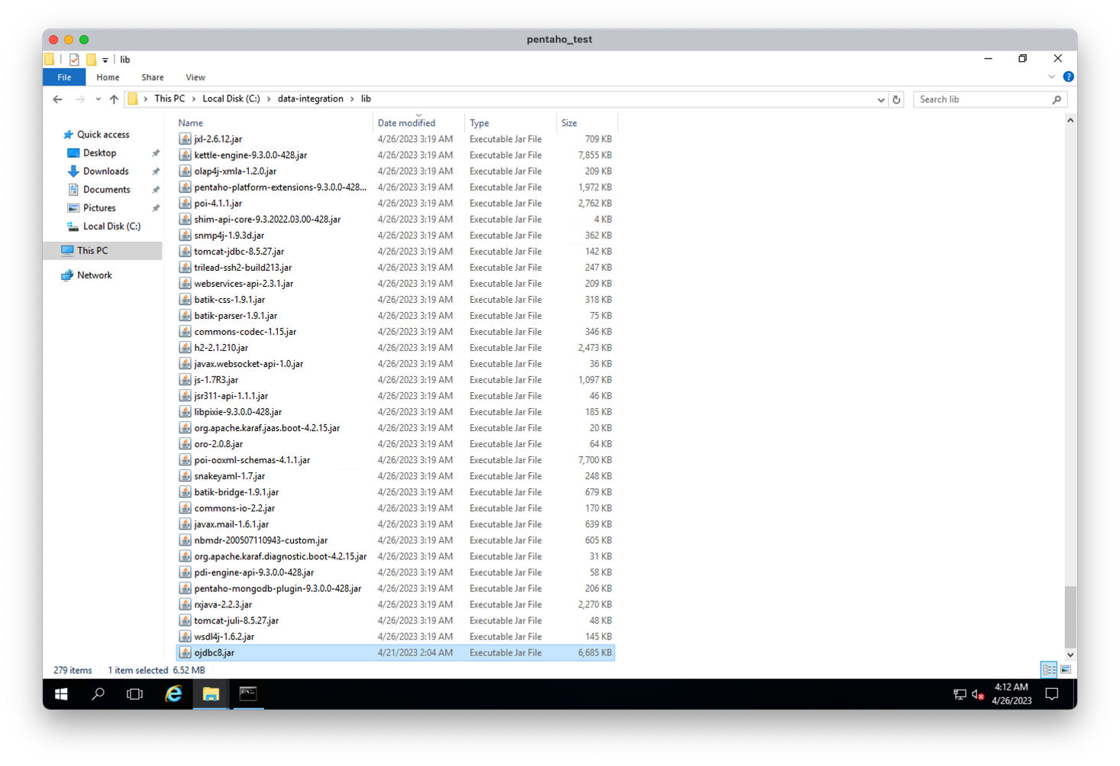1120x766 pixels.
Task: Open Documents in navigation pane
Action: (x=106, y=189)
